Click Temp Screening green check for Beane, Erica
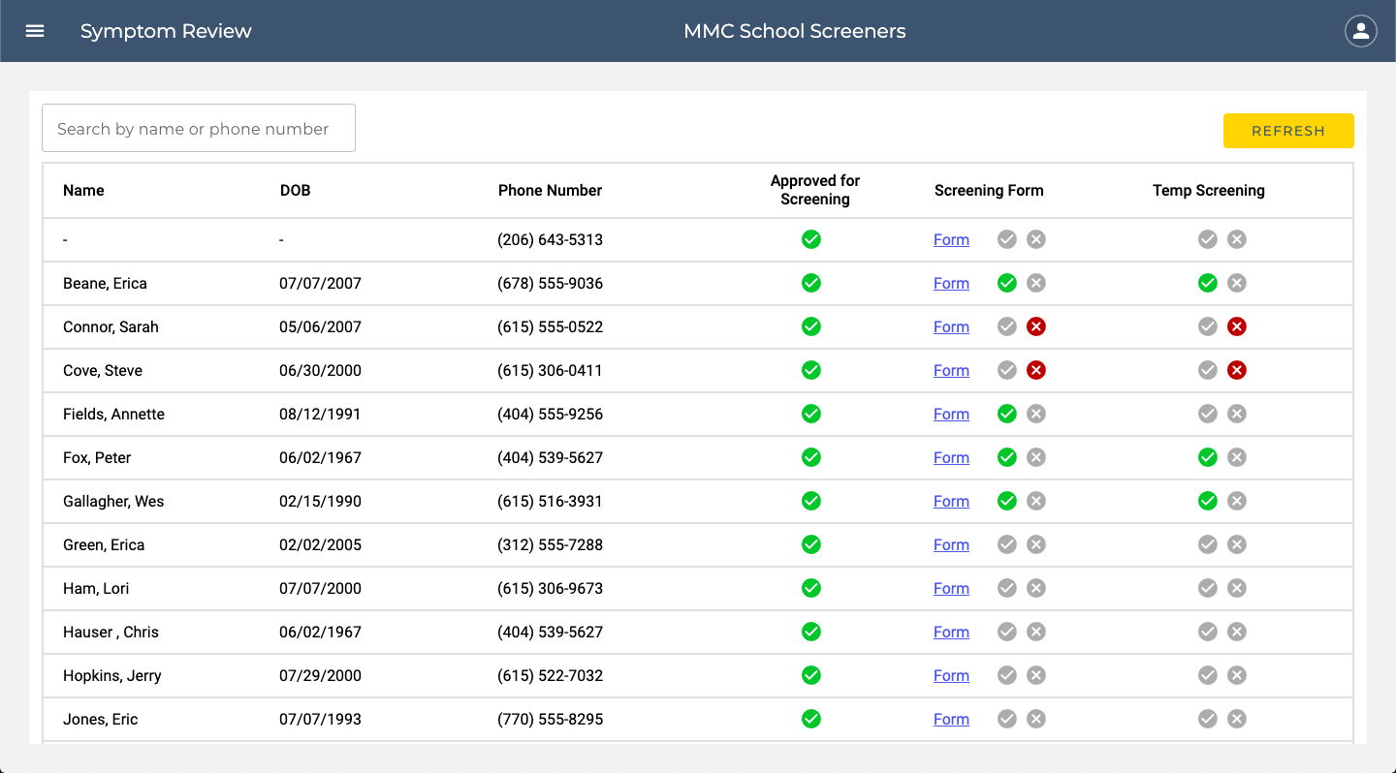Screen dimensions: 1396x773 coord(1208,283)
